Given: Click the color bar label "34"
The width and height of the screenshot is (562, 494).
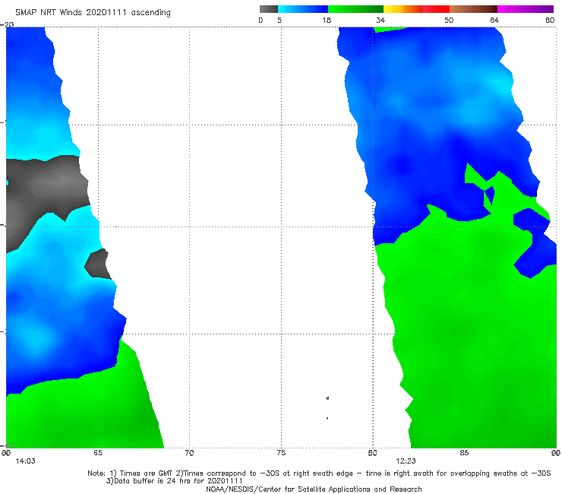Looking at the screenshot, I should (x=380, y=20).
